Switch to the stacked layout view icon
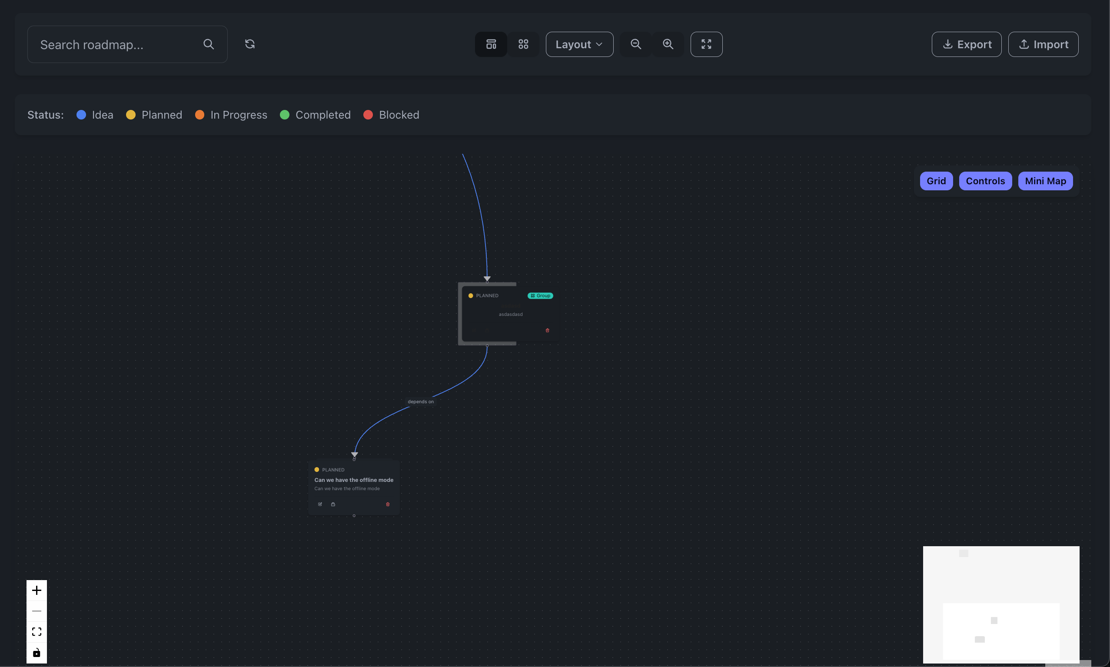The width and height of the screenshot is (1110, 667). tap(491, 44)
